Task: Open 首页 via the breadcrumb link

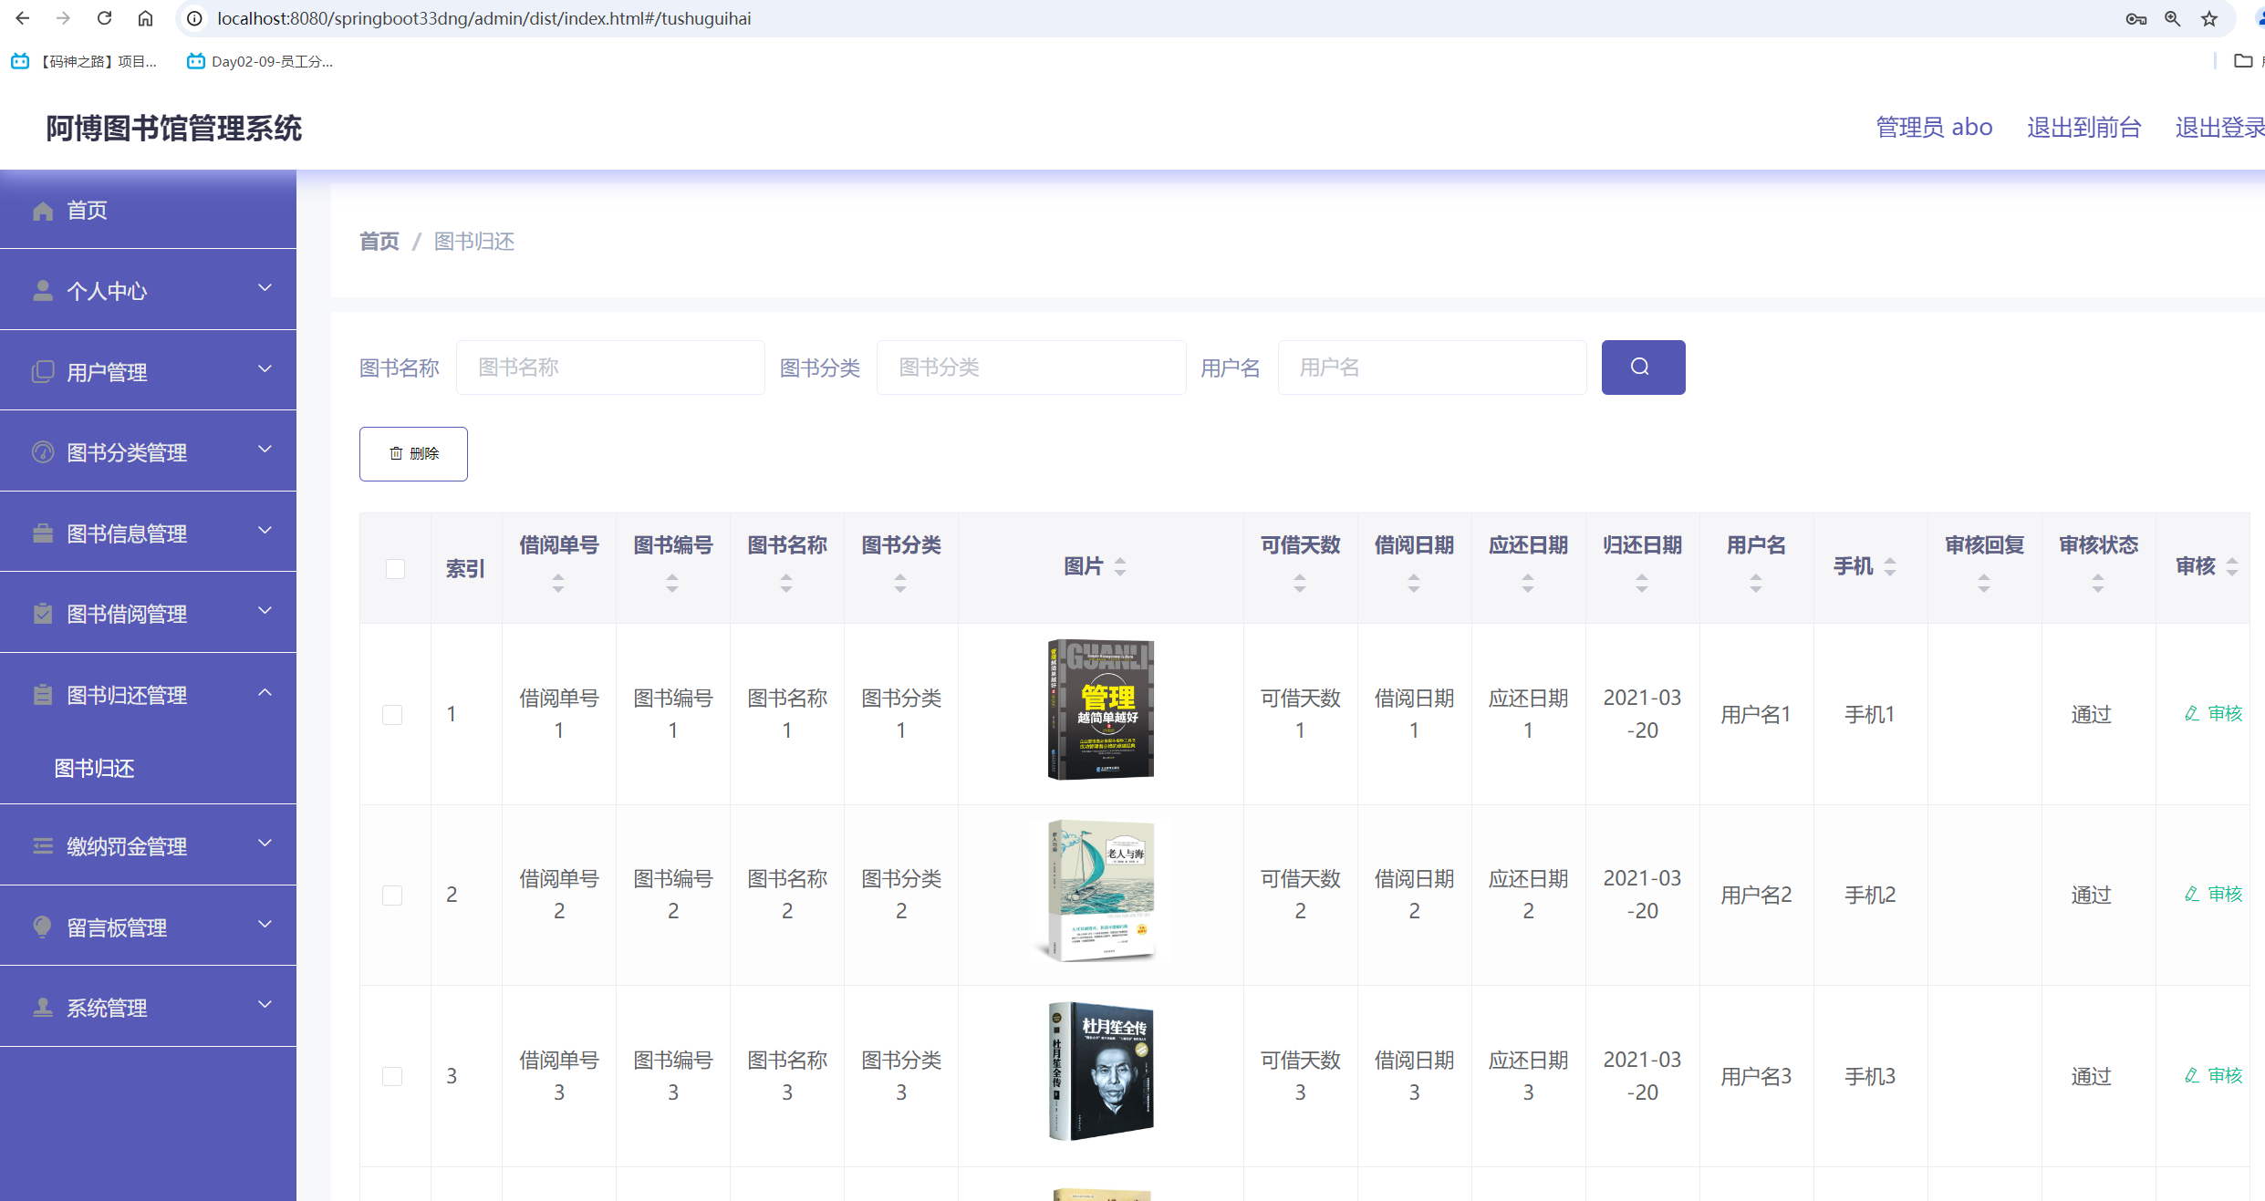Action: (379, 241)
